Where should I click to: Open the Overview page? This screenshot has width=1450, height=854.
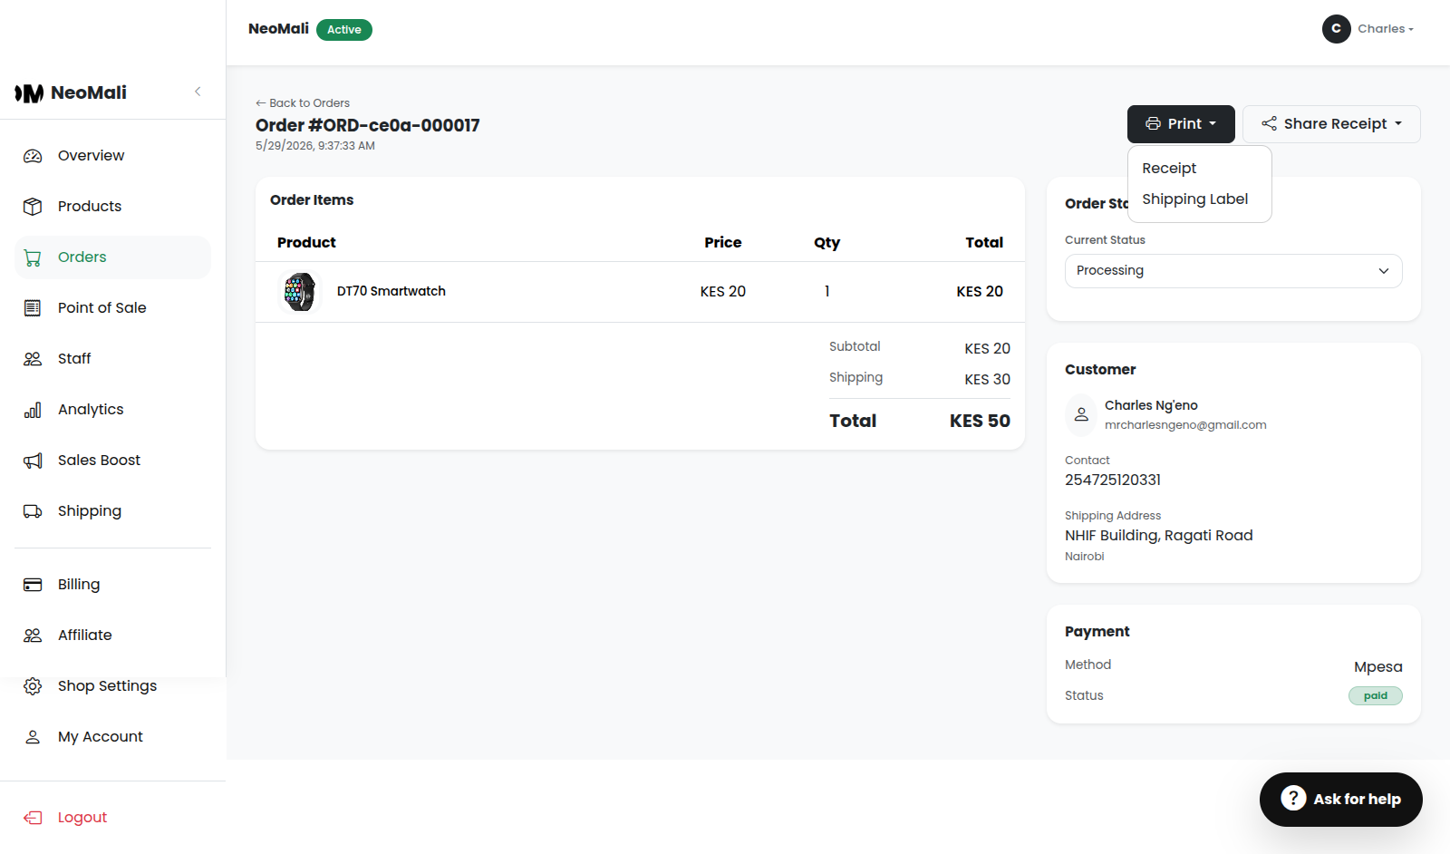[x=112, y=156]
